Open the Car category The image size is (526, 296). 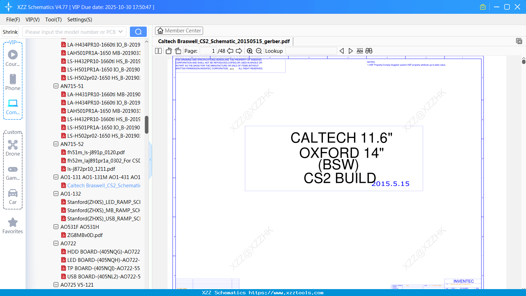(13, 193)
